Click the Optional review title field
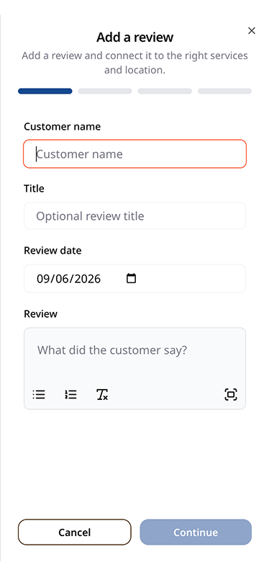 tap(134, 216)
